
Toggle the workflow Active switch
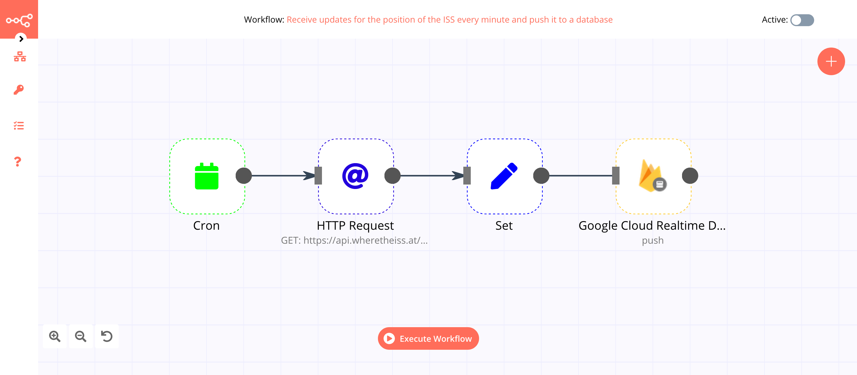point(802,20)
